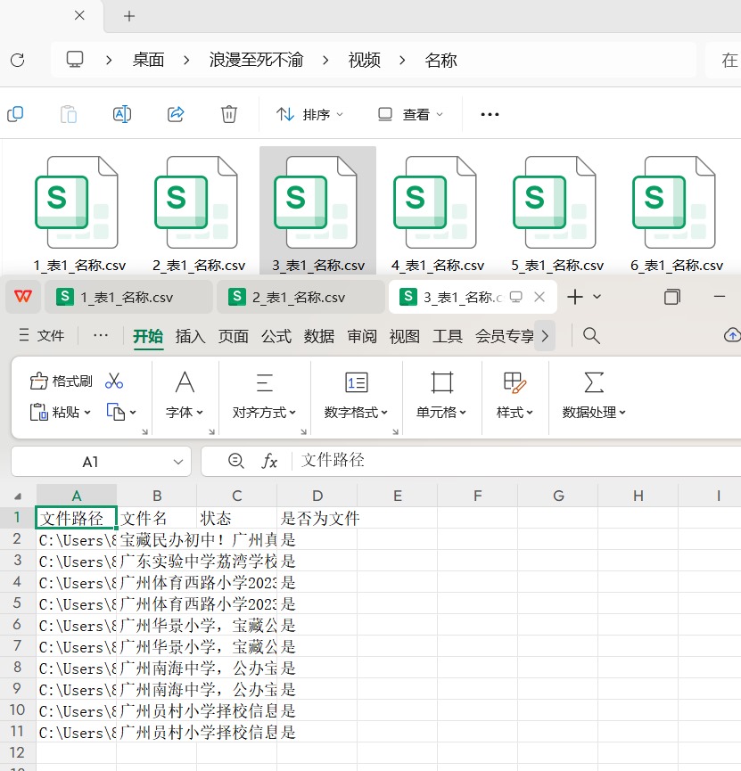Click the WPS home logo icon
Viewport: 741px width, 771px height.
[23, 297]
